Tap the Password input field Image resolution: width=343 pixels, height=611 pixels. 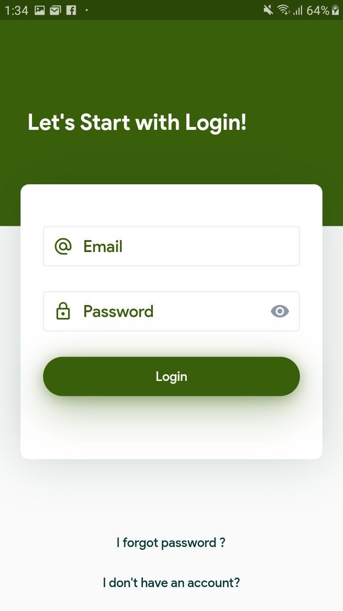click(x=171, y=311)
